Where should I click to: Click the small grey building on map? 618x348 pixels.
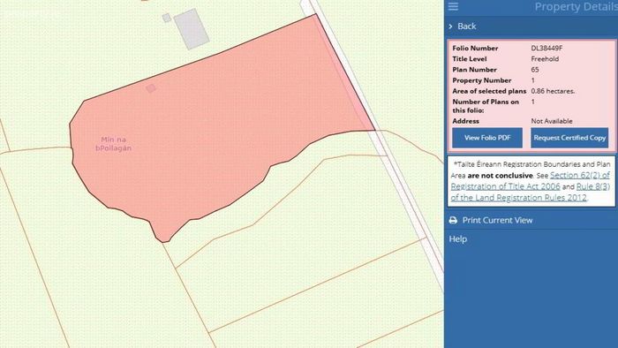[167, 18]
